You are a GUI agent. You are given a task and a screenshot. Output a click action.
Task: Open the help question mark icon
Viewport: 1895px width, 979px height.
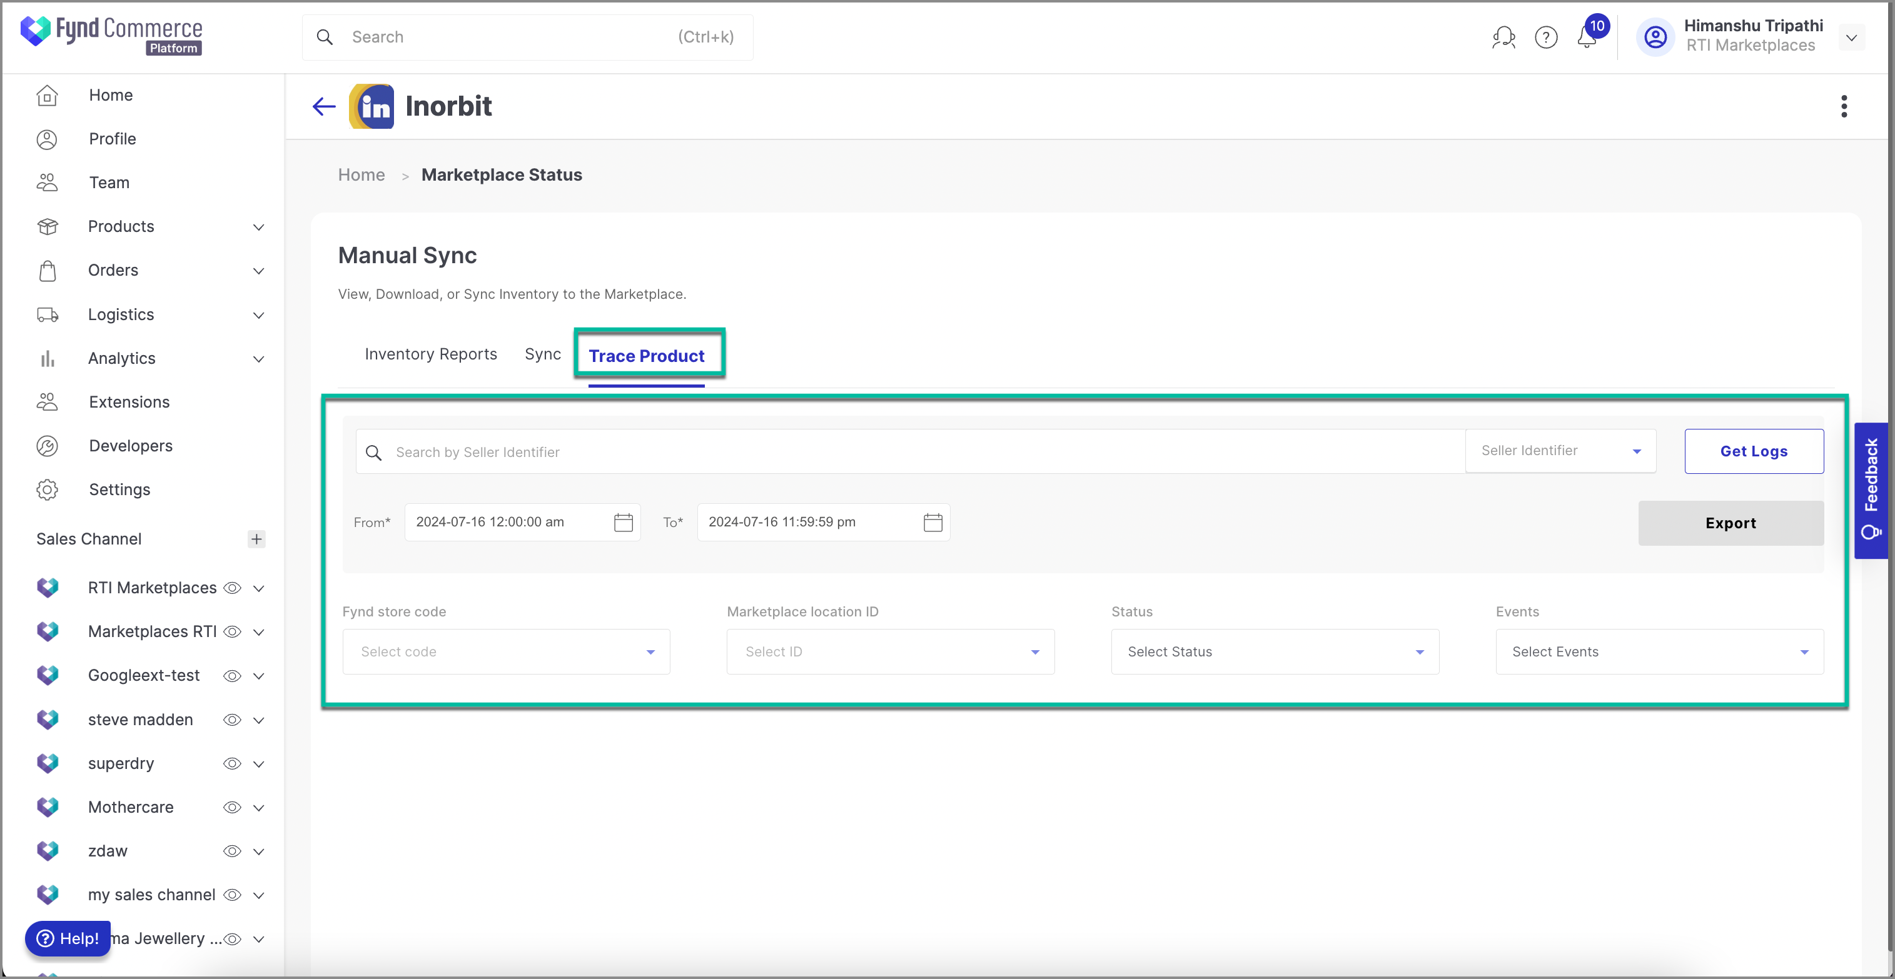click(x=1545, y=38)
